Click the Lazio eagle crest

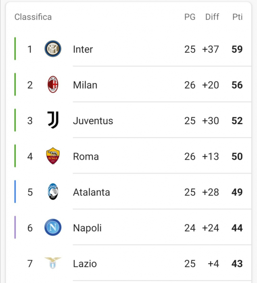(53, 263)
